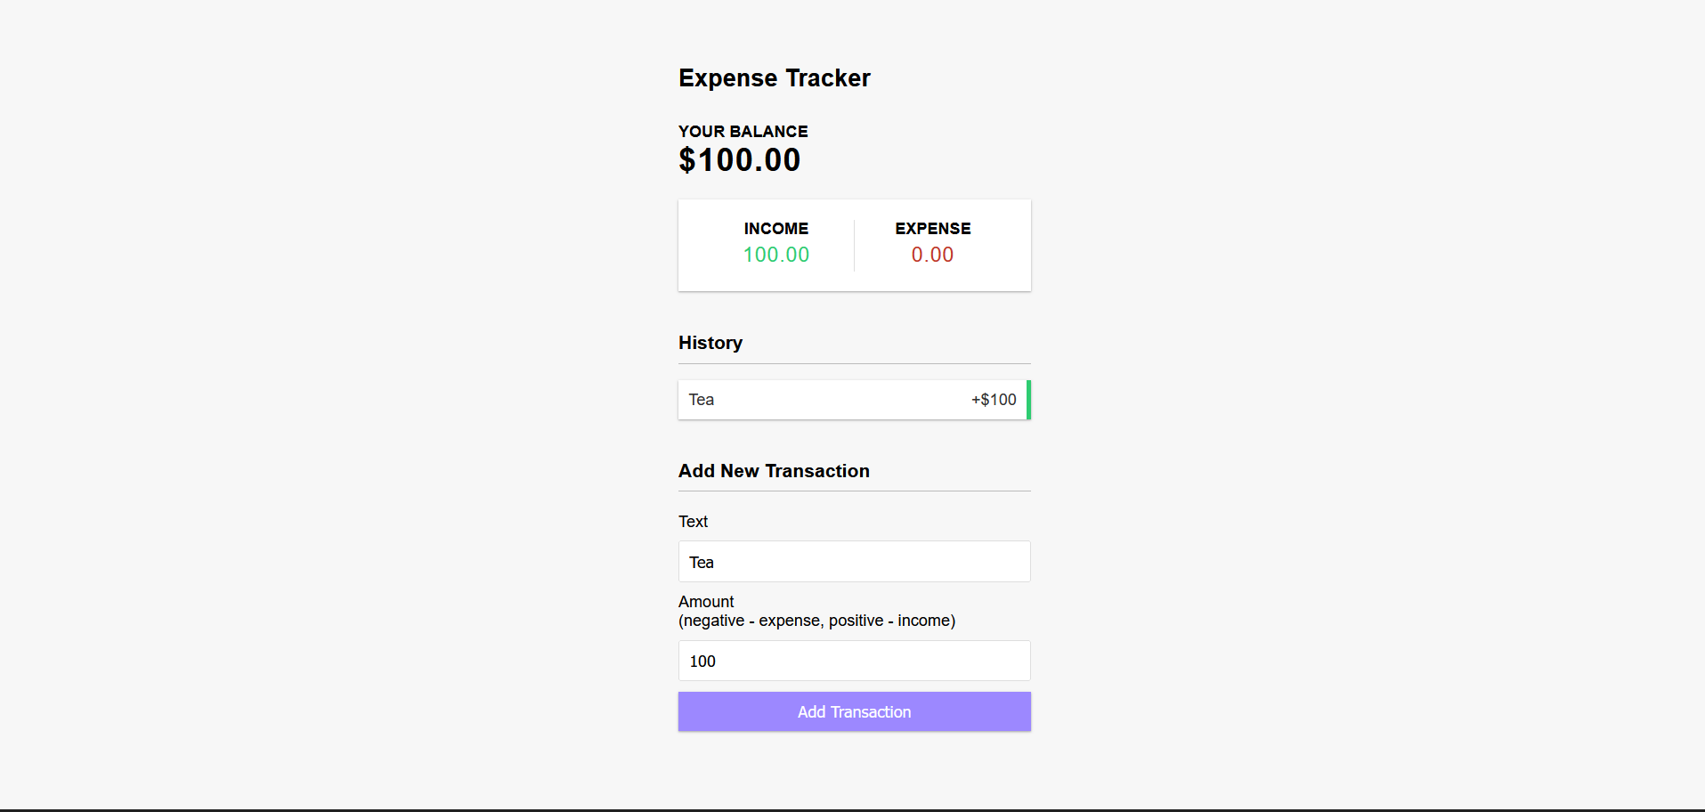Screen dimensions: 1705x812
Task: Click the Add Transaction button
Action: coord(854,711)
